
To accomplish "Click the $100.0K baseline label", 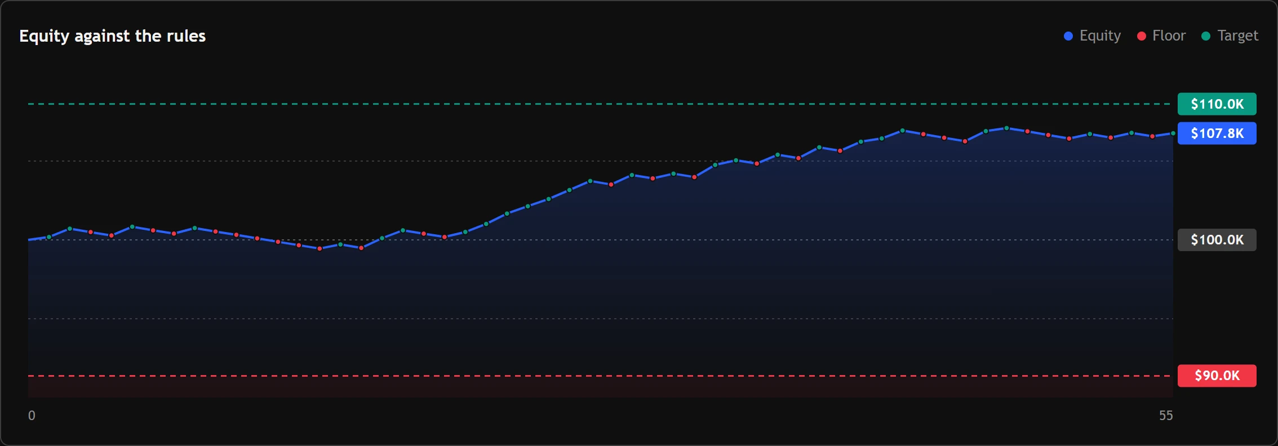I will [x=1217, y=240].
